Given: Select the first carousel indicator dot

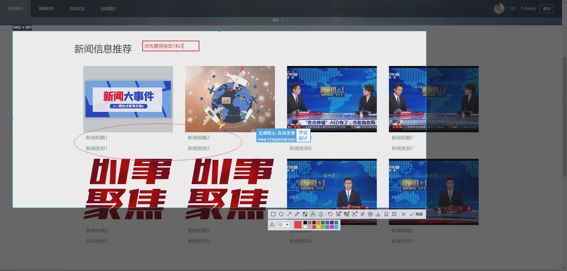Looking at the screenshot, I should pyautogui.click(x=276, y=20).
